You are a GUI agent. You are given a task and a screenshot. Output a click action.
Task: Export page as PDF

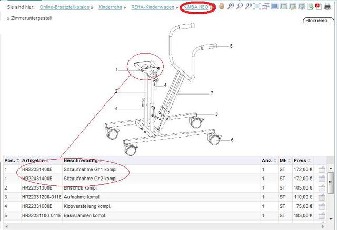(318, 6)
